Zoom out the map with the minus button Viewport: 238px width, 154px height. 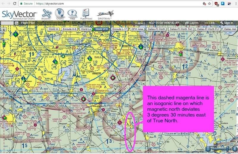pyautogui.click(x=208, y=149)
